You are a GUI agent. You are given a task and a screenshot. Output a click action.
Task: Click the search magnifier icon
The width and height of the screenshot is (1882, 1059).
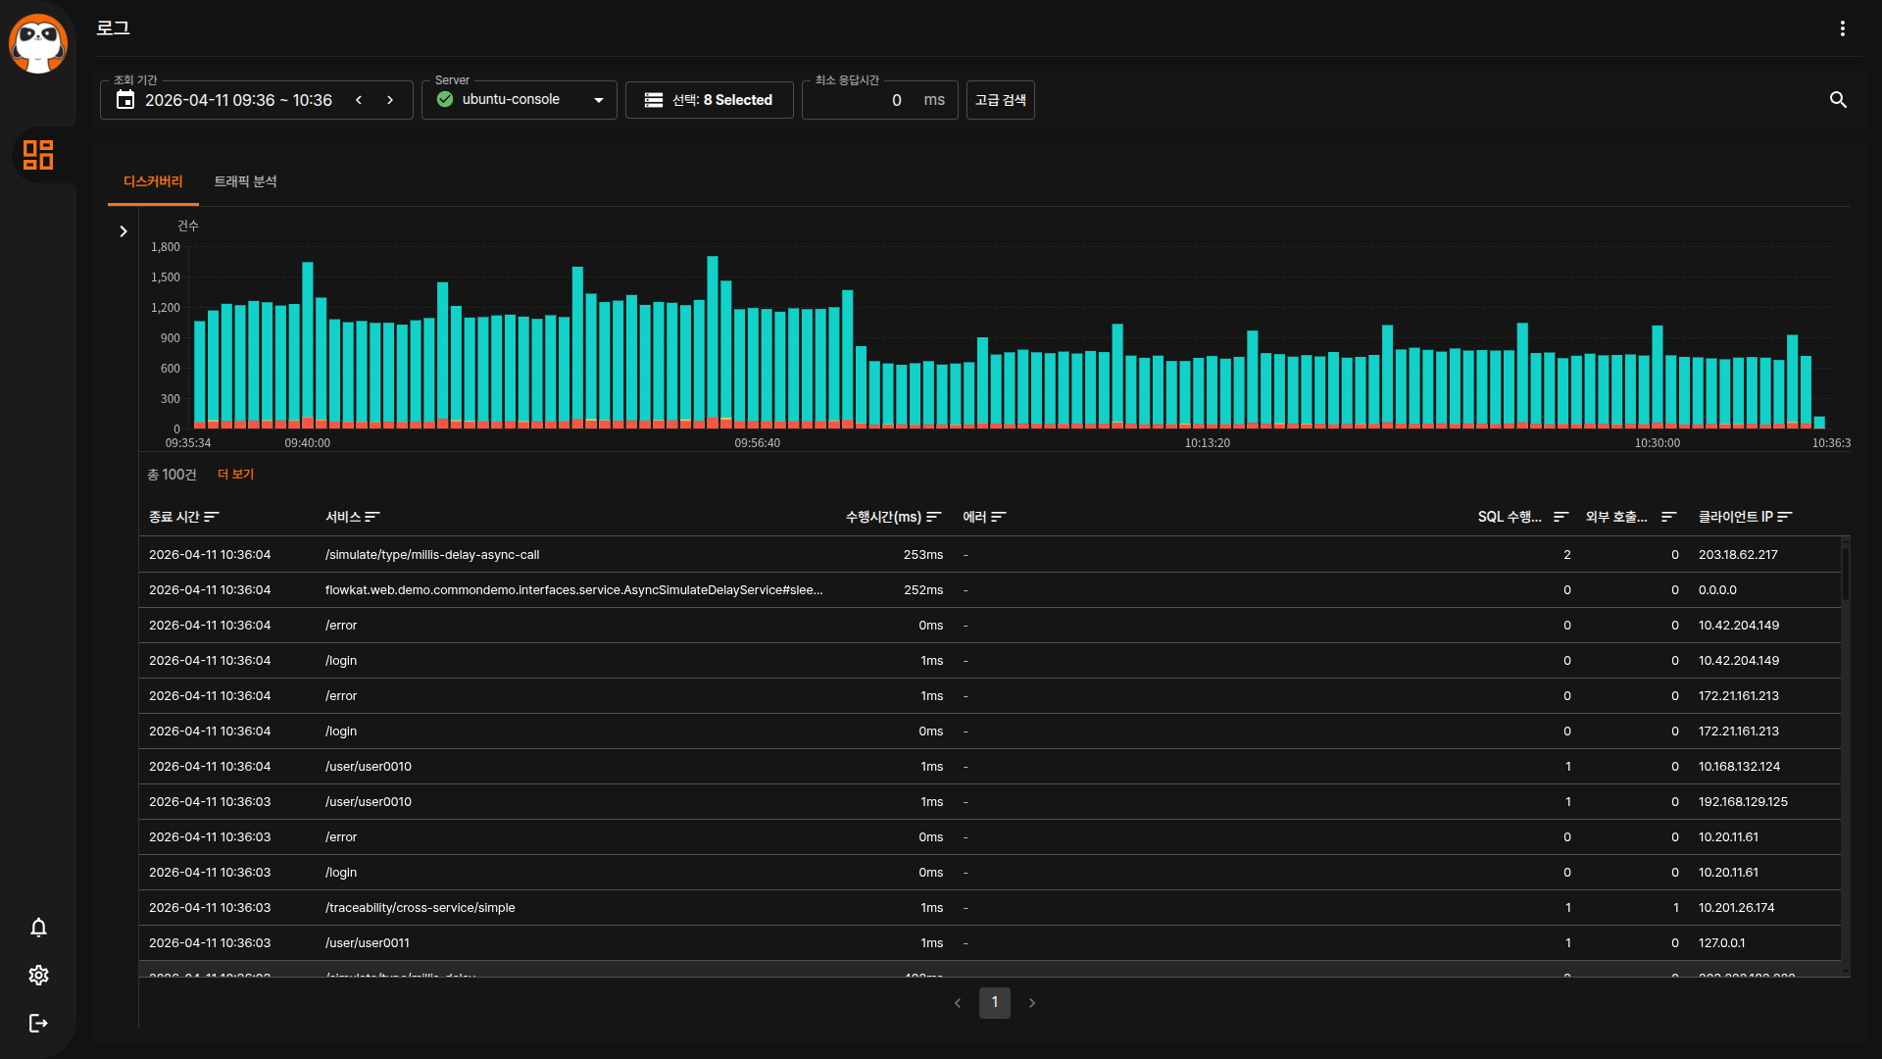(1838, 100)
